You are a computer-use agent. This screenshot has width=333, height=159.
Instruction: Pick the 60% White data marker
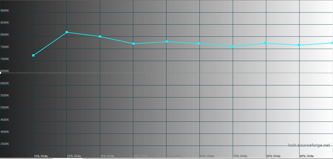pos(199,43)
